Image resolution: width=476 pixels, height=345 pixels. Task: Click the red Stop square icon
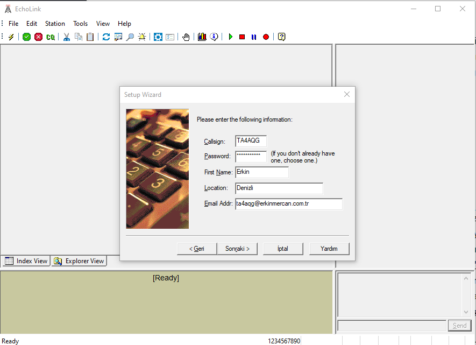click(x=242, y=37)
